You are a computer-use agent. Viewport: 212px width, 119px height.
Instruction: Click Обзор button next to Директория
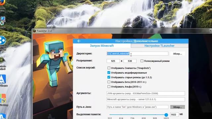click(x=178, y=54)
